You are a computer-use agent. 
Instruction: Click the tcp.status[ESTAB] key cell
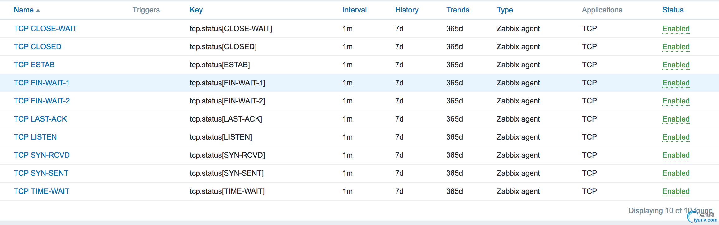pyautogui.click(x=220, y=65)
